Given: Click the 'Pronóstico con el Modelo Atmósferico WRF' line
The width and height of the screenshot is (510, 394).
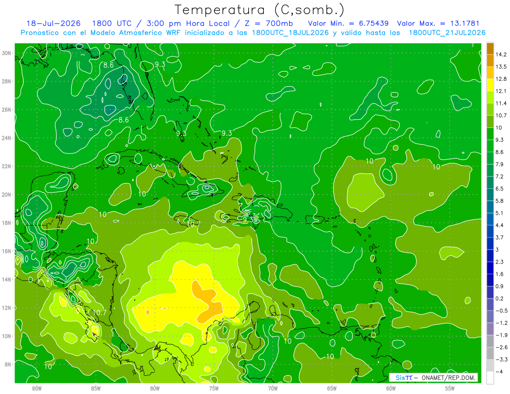Looking at the screenshot, I should 253,33.
